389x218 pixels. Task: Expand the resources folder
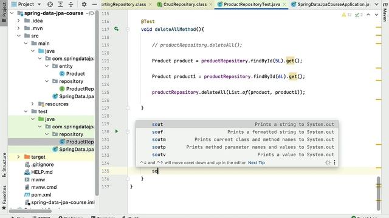click(x=32, y=104)
